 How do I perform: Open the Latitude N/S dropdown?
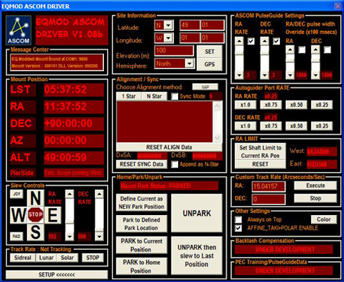169,25
